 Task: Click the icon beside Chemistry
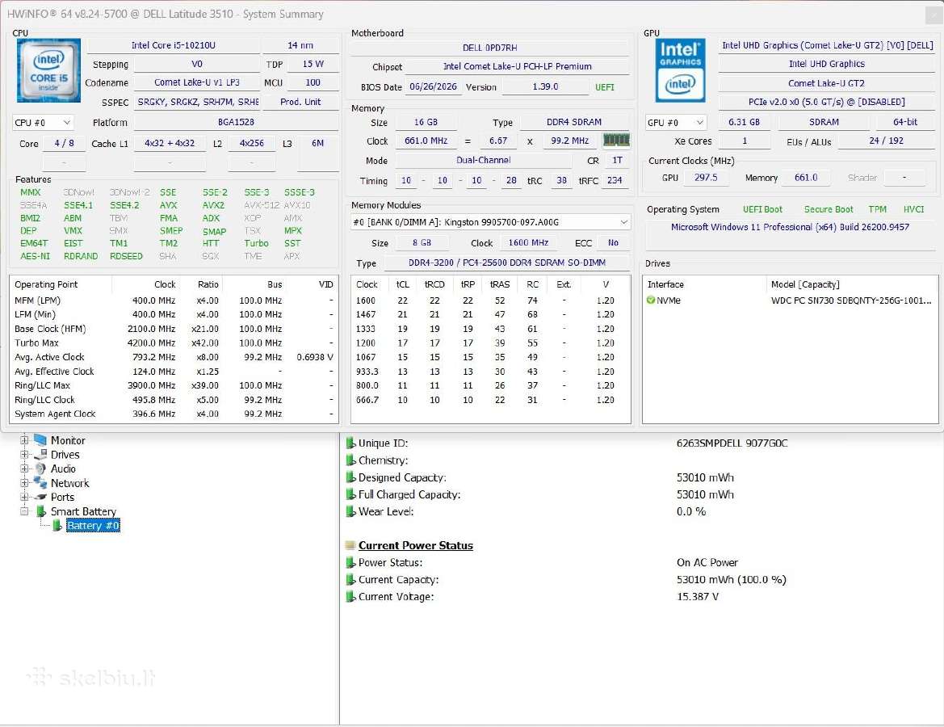(350, 460)
